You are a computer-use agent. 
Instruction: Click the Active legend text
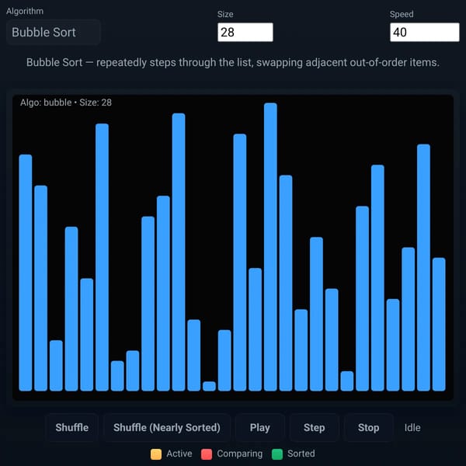[179, 454]
